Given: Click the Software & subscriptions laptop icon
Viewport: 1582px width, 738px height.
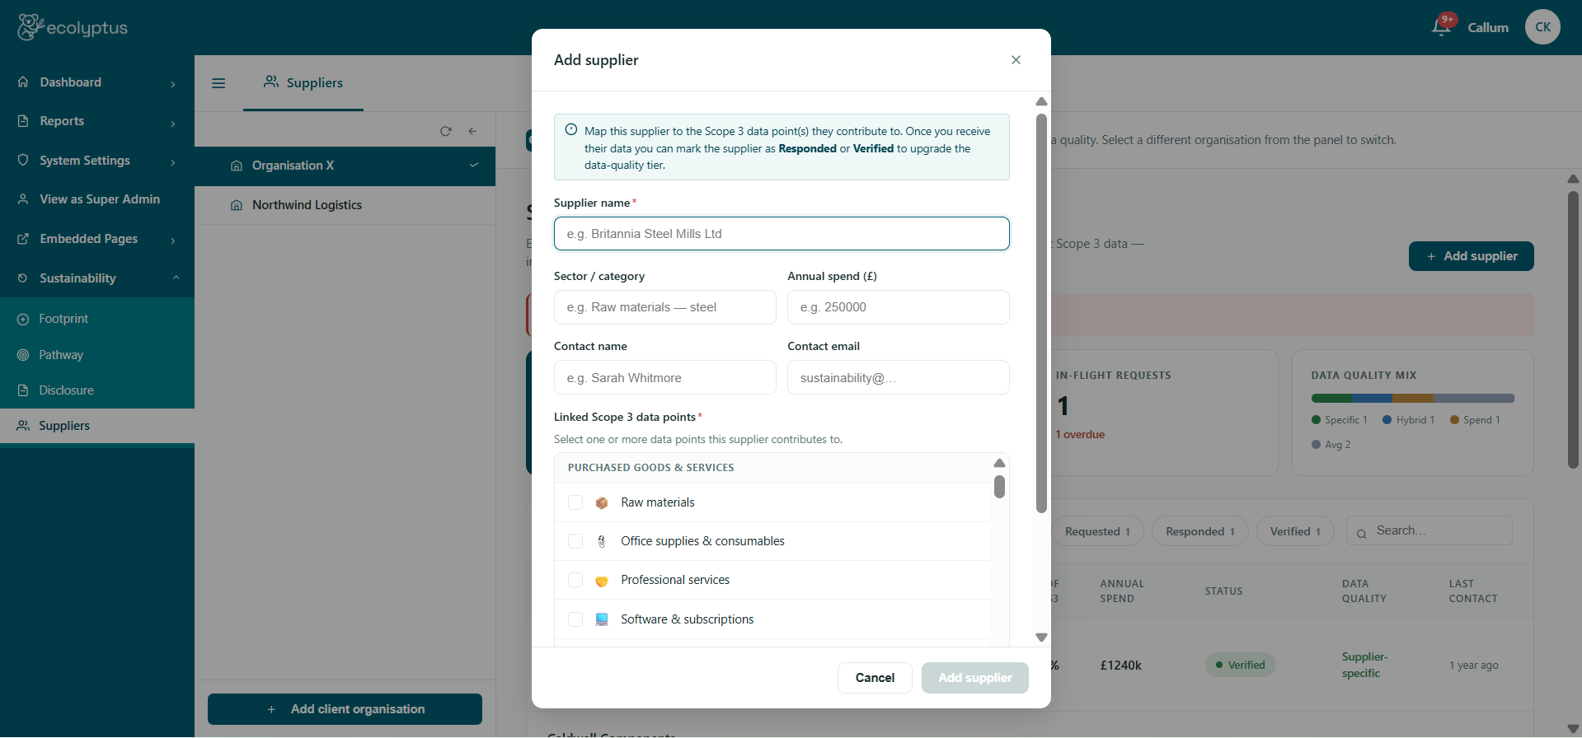Looking at the screenshot, I should (602, 619).
